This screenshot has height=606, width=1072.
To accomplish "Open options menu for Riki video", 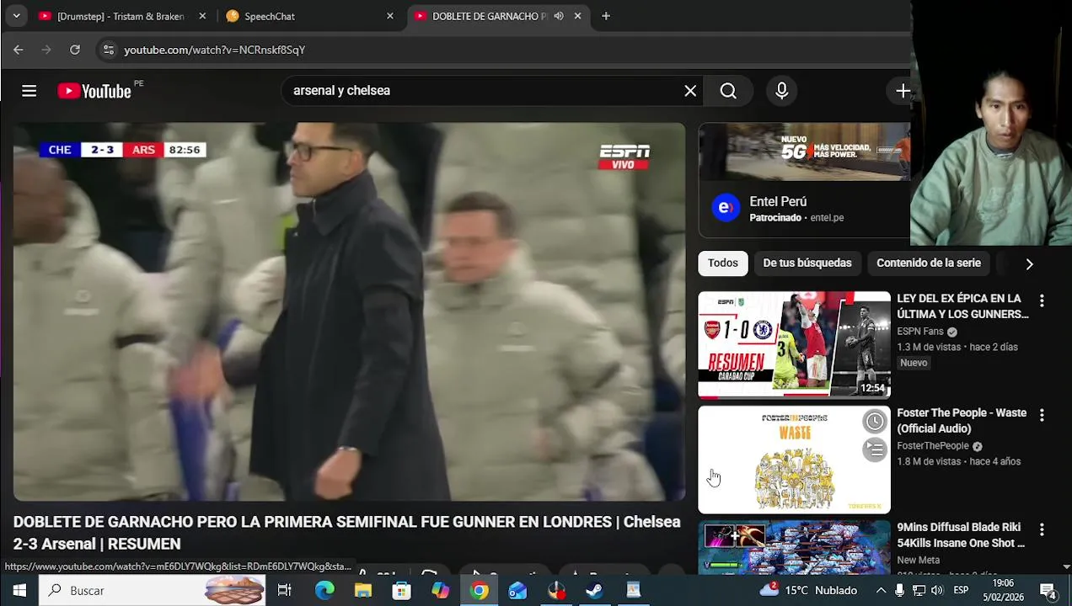I will [1042, 529].
